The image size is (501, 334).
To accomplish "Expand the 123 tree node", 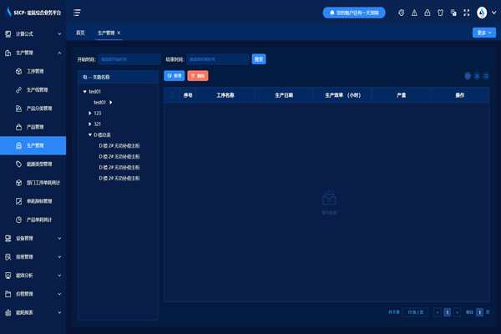I will click(x=89, y=113).
